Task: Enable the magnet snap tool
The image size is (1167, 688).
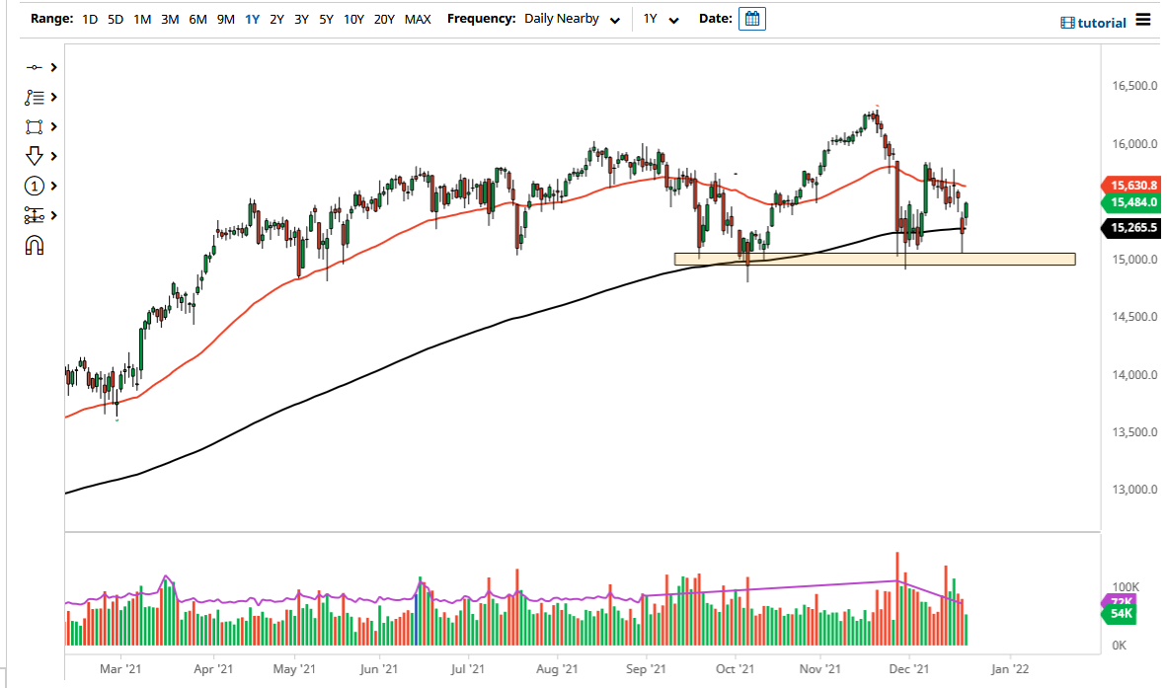Action: (35, 245)
